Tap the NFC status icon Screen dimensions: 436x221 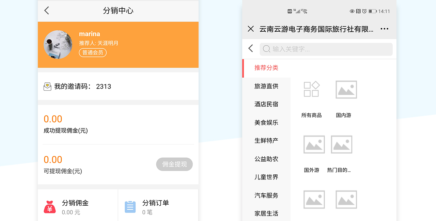[358, 11]
